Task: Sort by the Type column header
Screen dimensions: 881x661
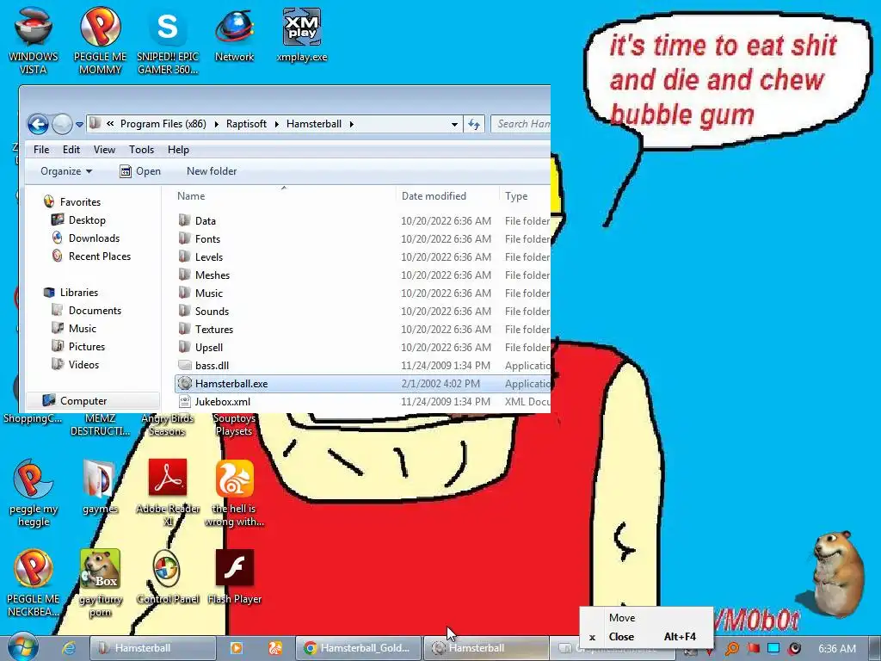Action: (x=525, y=195)
